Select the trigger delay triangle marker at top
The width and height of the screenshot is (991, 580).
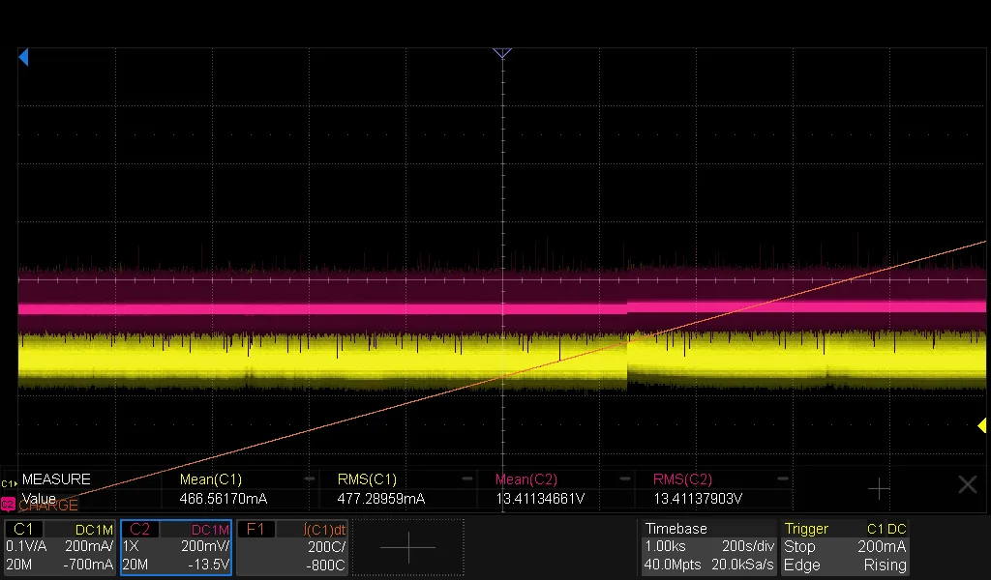click(502, 53)
